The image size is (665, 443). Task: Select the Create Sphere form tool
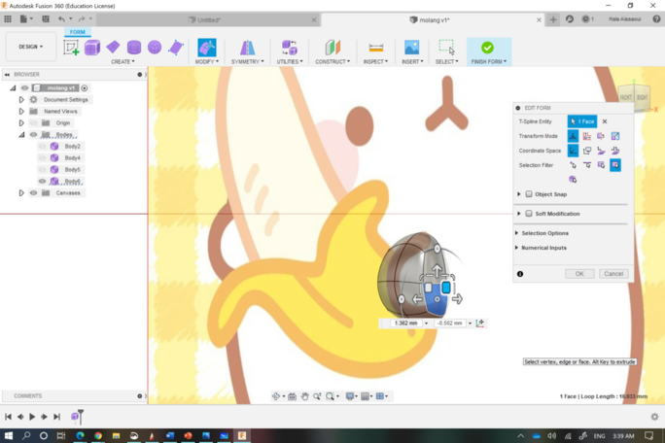coord(155,47)
